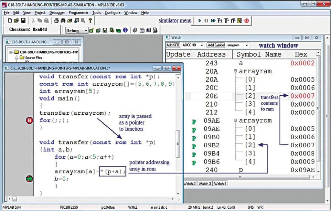Click the Add Symbol button

click(x=216, y=45)
